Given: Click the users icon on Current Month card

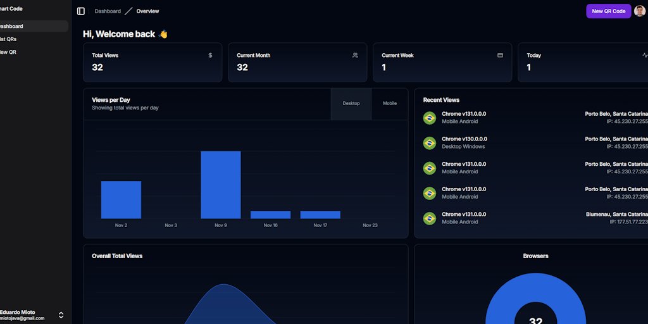Looking at the screenshot, I should (x=355, y=56).
